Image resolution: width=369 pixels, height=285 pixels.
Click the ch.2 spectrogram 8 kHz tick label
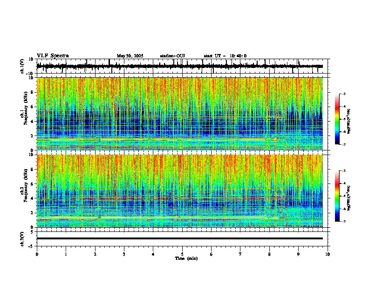click(33, 170)
